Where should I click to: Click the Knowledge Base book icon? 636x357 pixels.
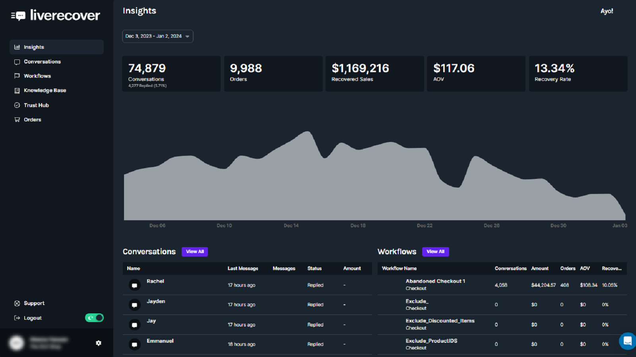pos(17,90)
